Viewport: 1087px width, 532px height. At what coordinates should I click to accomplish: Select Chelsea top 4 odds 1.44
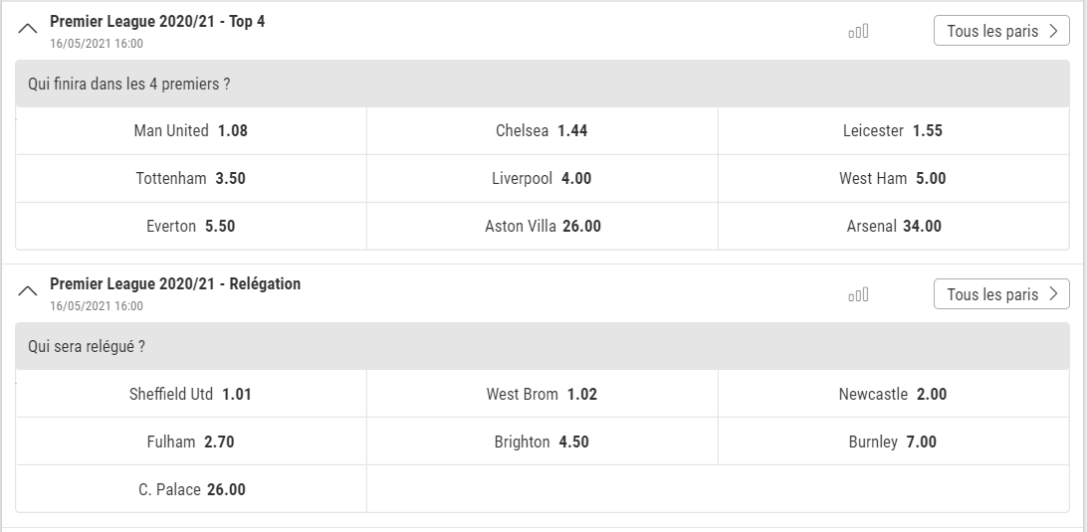[x=542, y=130]
